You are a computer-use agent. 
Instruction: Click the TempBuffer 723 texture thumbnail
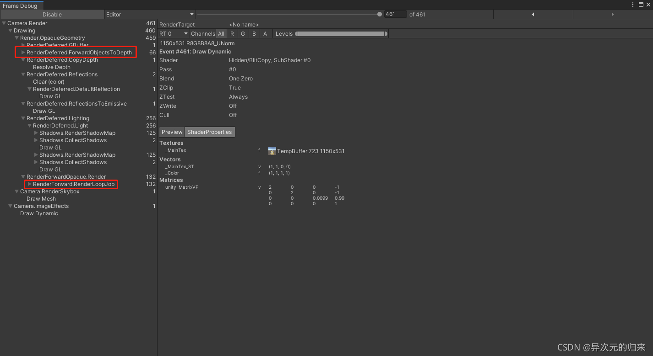pos(272,150)
